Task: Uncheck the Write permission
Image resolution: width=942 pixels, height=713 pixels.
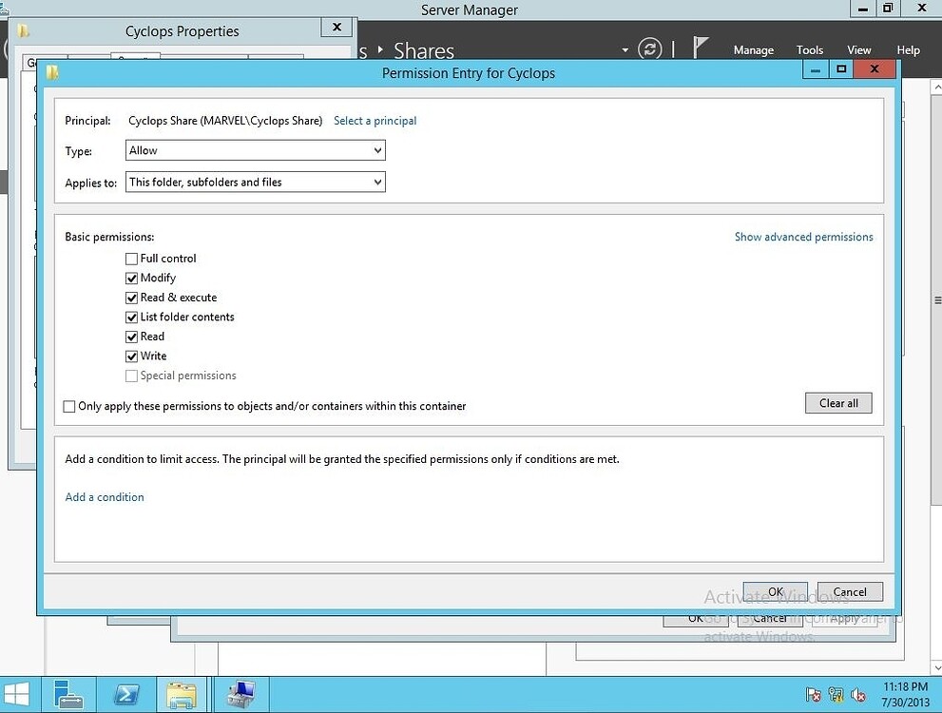Action: coord(131,356)
